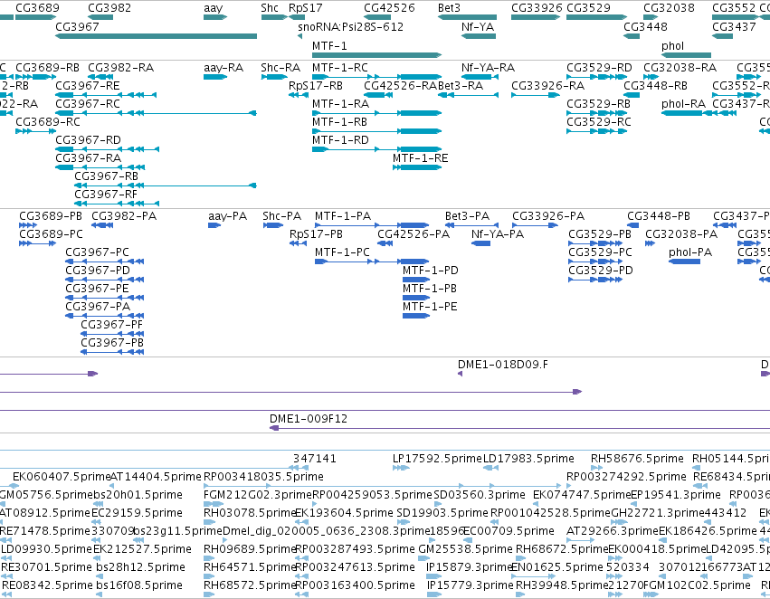770x599 pixels.
Task: Click transcript MTF-1-RA label
Action: tap(340, 104)
